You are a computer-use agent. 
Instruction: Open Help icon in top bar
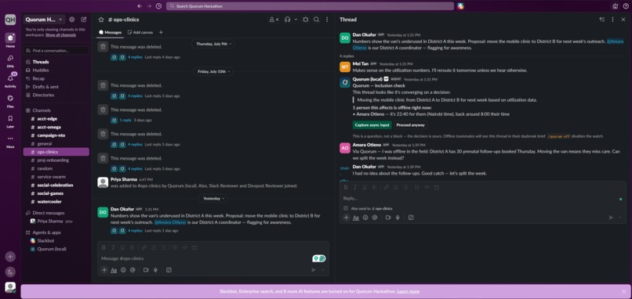[625, 6]
